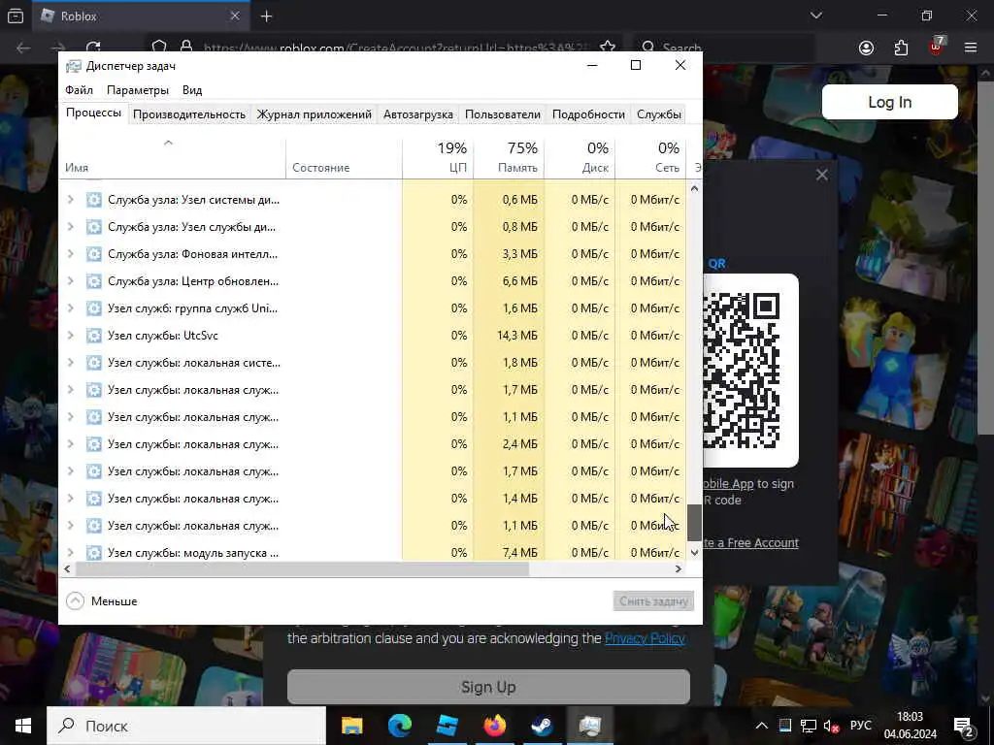Click the muted volume tray icon
Screen dimensions: 994x745
tap(831, 726)
